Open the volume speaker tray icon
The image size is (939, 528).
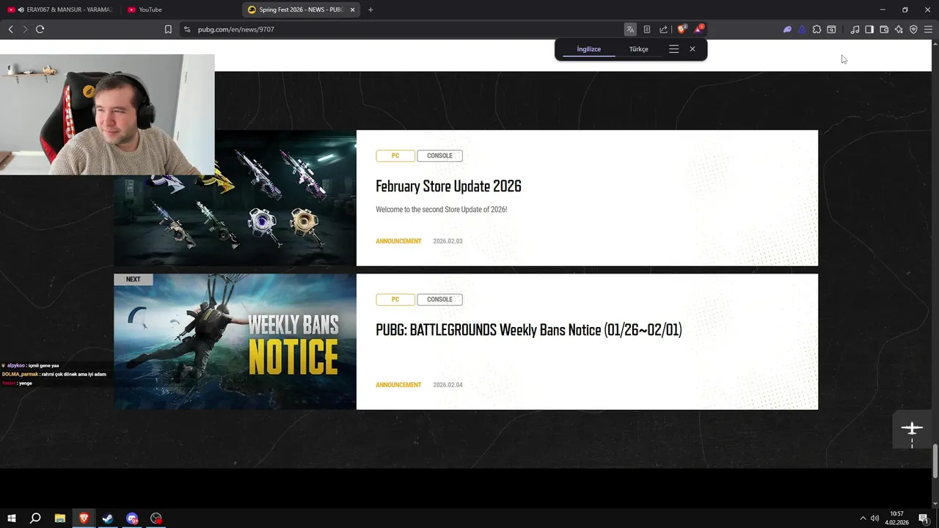[875, 518]
